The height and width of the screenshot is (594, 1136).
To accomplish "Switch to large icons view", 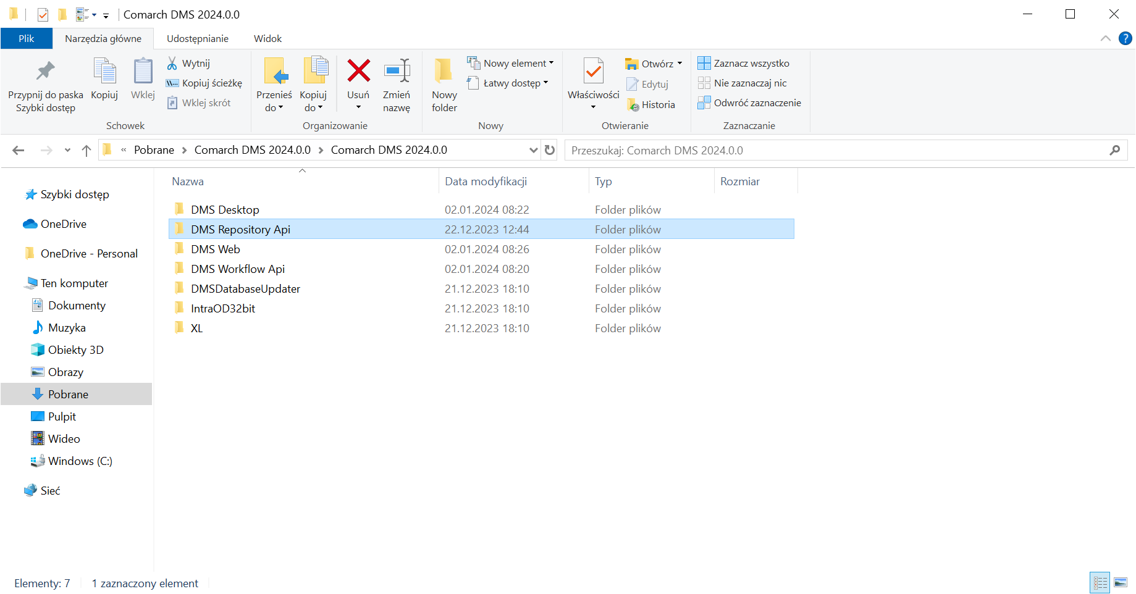I will click(x=1121, y=582).
